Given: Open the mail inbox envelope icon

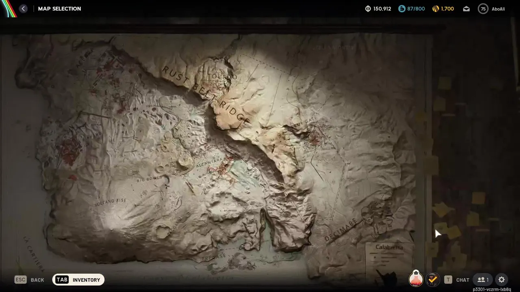Looking at the screenshot, I should (466, 9).
